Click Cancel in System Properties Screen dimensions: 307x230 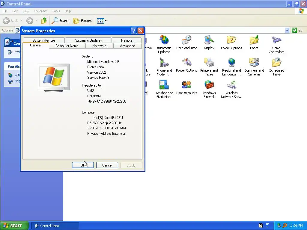107,165
